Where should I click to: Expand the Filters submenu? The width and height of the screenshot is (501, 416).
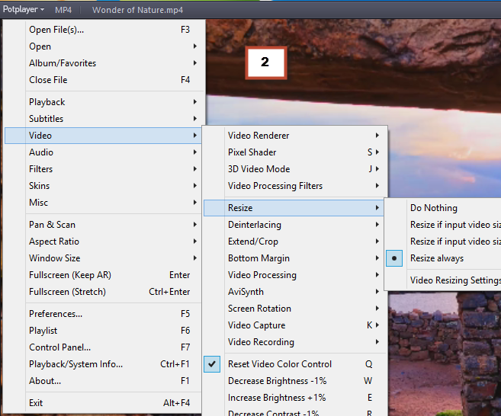tap(103, 169)
